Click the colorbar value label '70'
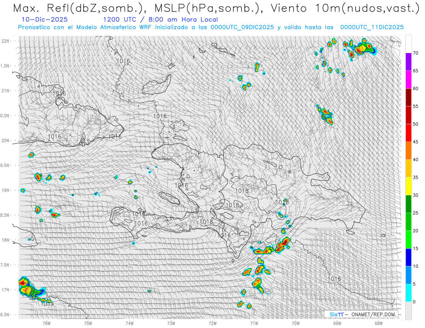The image size is (425, 328). point(415,53)
